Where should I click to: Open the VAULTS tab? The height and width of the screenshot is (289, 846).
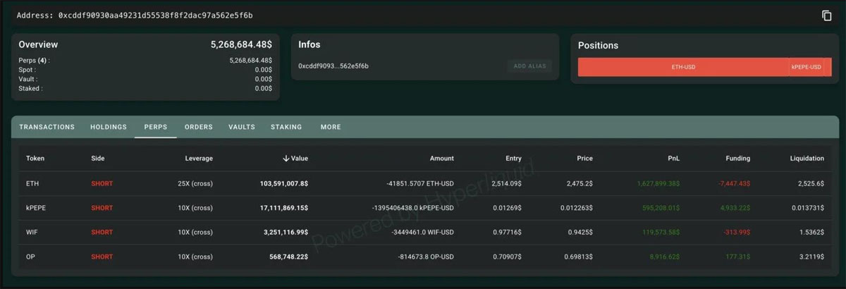click(242, 128)
